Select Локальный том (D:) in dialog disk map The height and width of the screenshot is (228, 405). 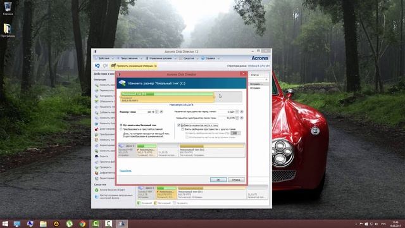pyautogui.click(x=211, y=151)
